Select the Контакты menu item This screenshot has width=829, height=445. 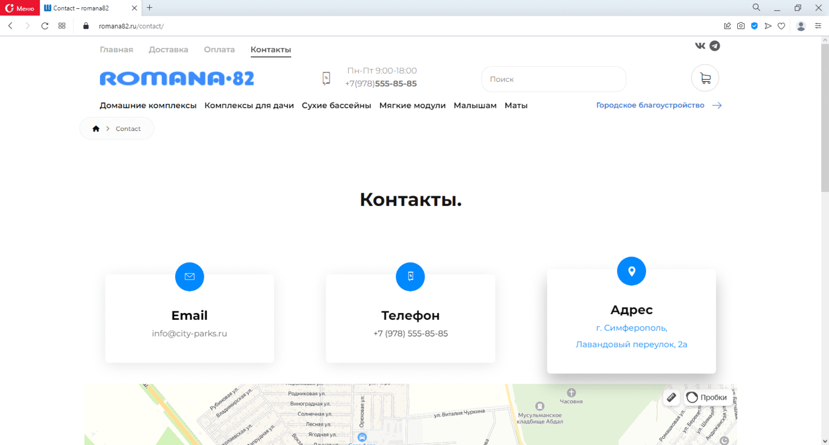tap(271, 50)
